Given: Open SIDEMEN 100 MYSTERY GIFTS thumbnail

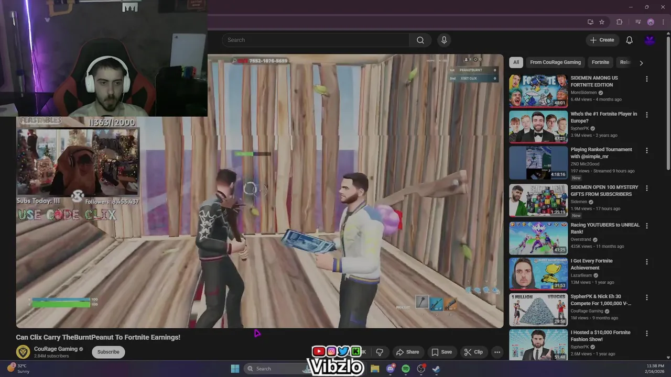Looking at the screenshot, I should click(x=538, y=200).
